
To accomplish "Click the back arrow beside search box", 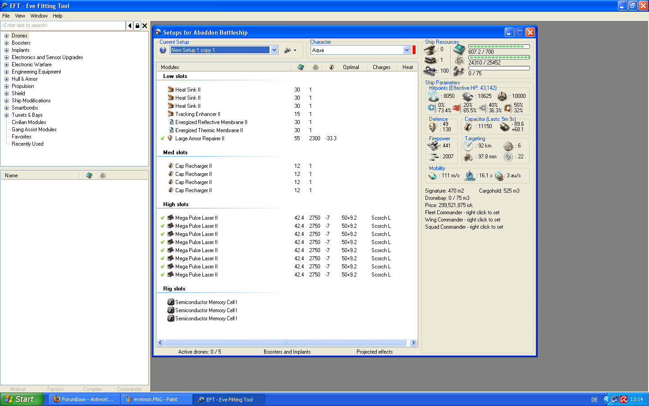I will click(130, 26).
